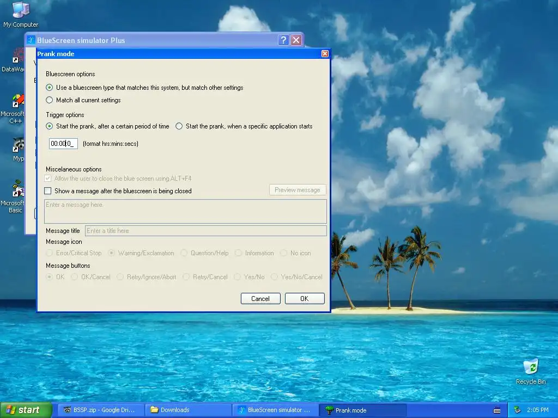The image size is (558, 418).
Task: Click the DataWa desktop shortcut icon
Action: 14,60
